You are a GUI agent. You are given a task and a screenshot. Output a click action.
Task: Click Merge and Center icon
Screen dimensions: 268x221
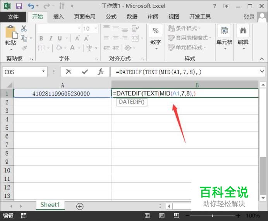(135, 38)
